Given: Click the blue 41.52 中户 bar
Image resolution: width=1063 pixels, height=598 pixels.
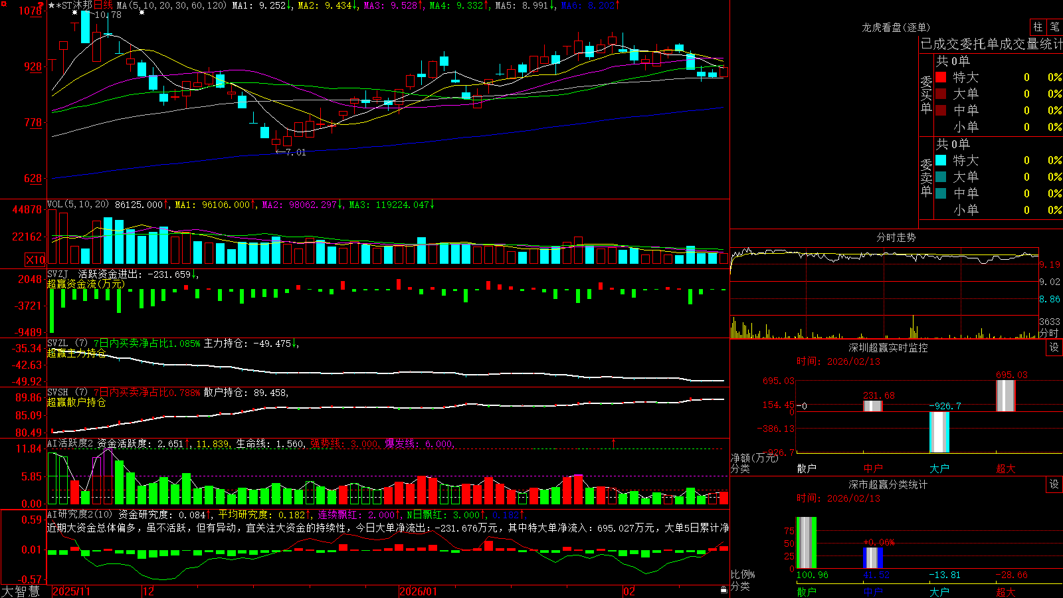Looking at the screenshot, I should tap(873, 557).
